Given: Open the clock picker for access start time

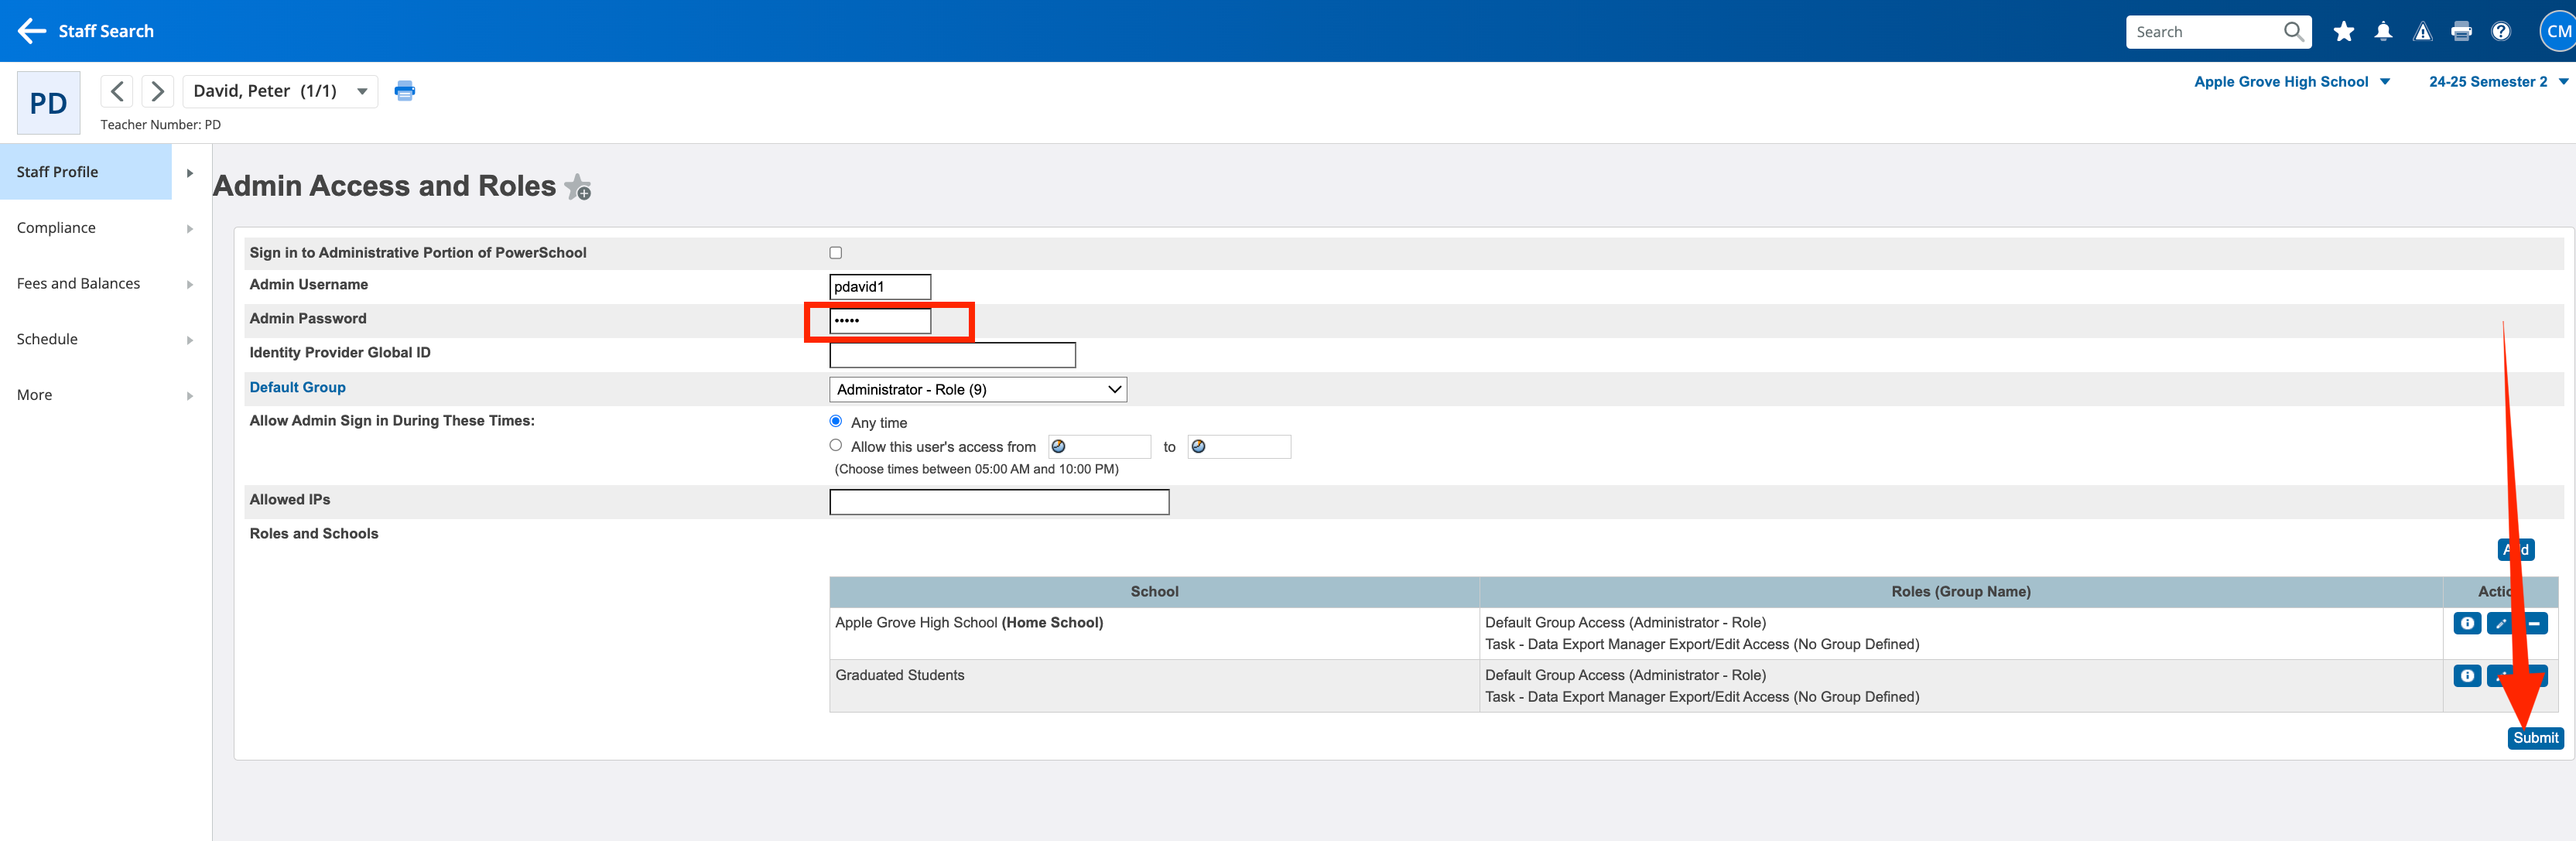Looking at the screenshot, I should click(1058, 447).
